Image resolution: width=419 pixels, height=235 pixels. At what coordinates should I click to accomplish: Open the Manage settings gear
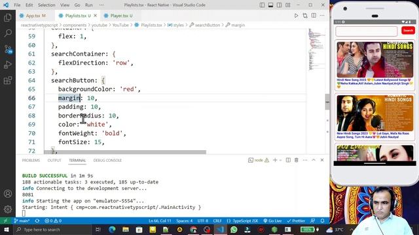[x=8, y=209]
